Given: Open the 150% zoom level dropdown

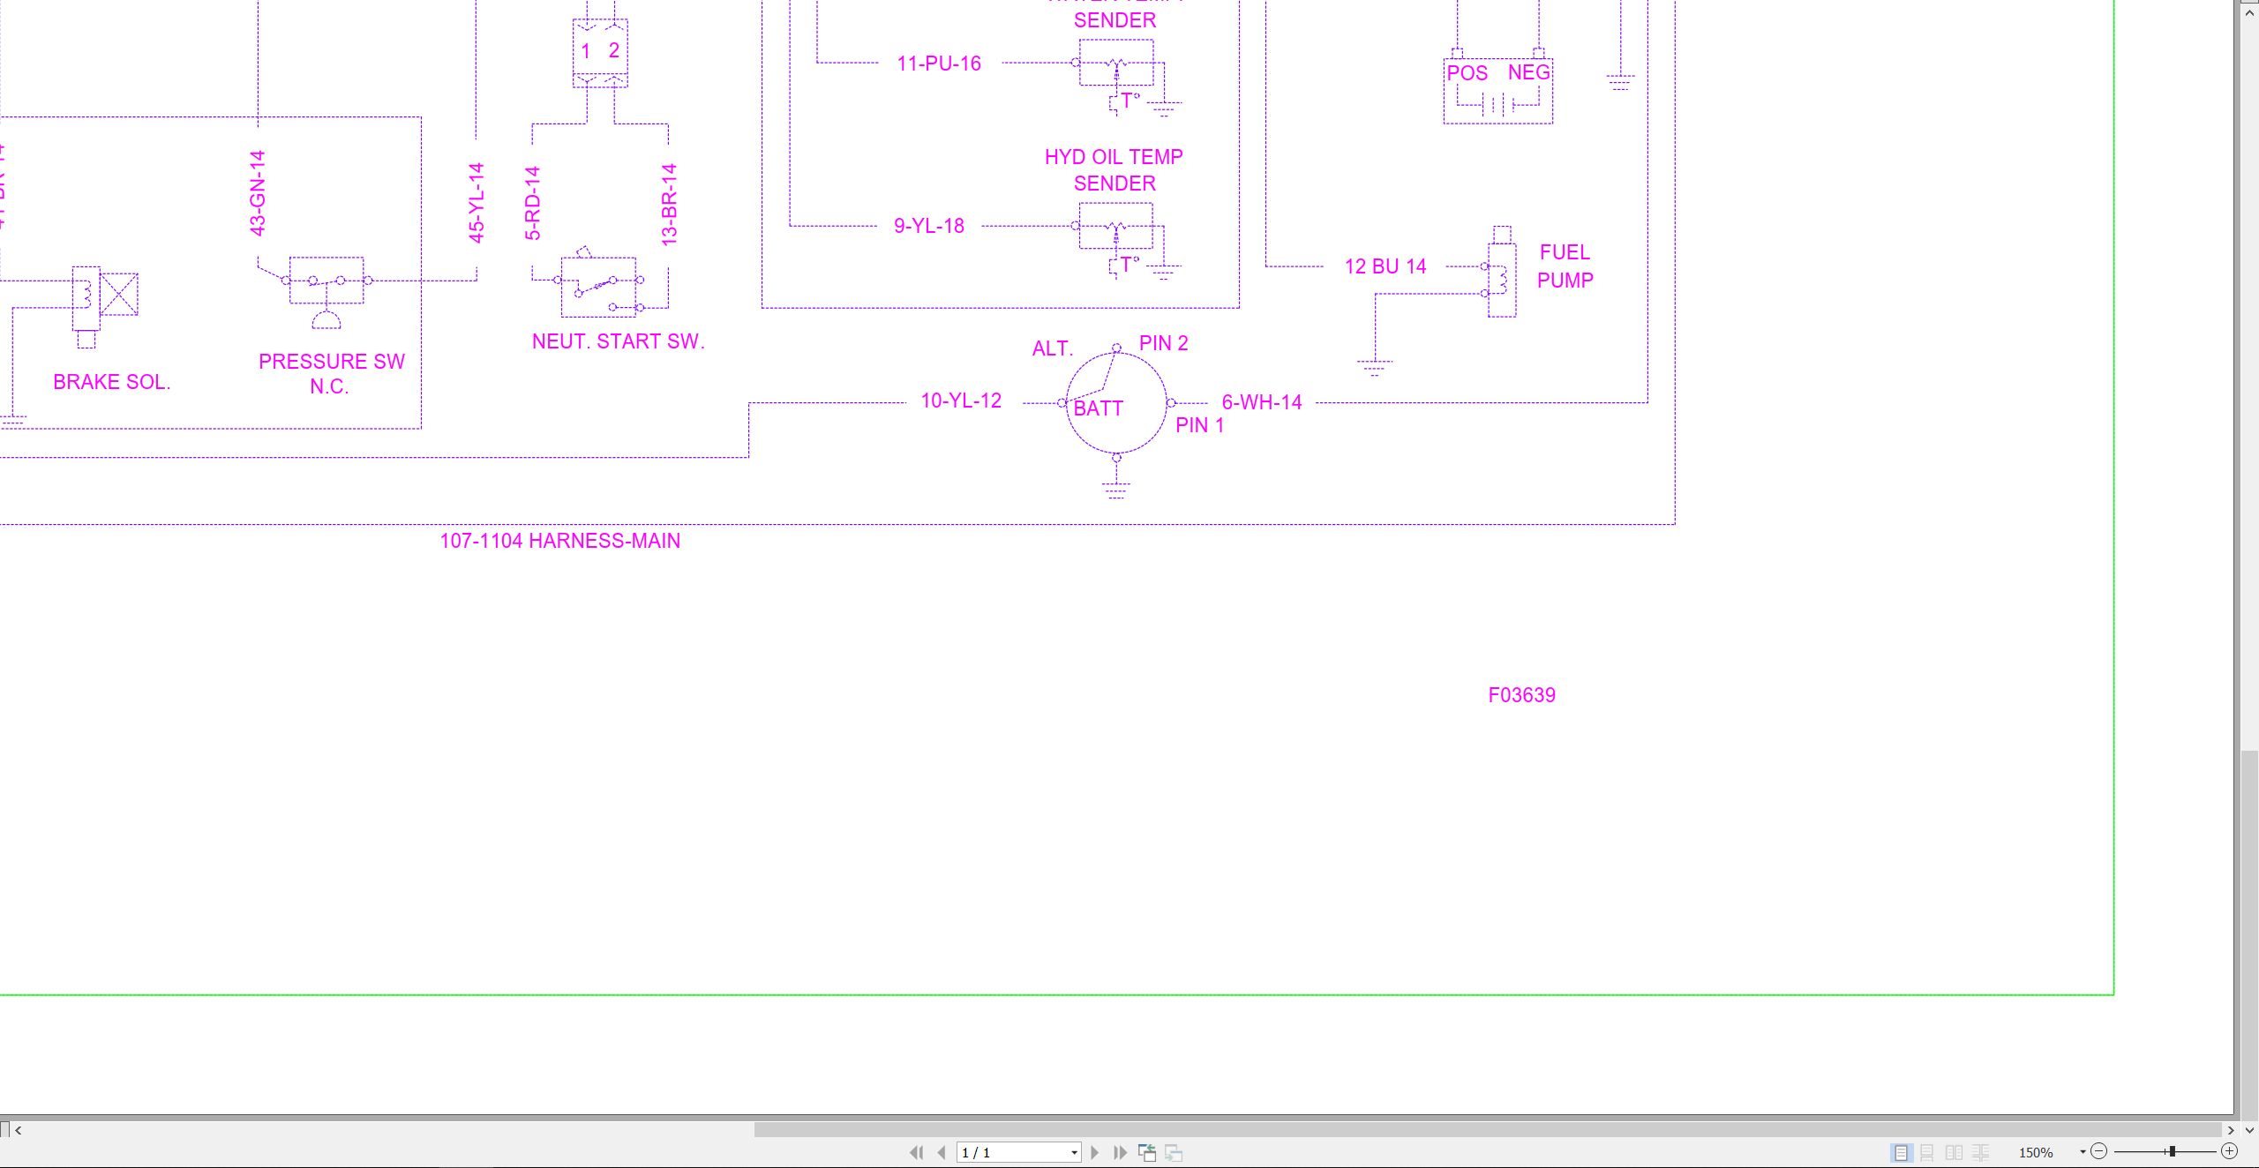Looking at the screenshot, I should click(2083, 1152).
